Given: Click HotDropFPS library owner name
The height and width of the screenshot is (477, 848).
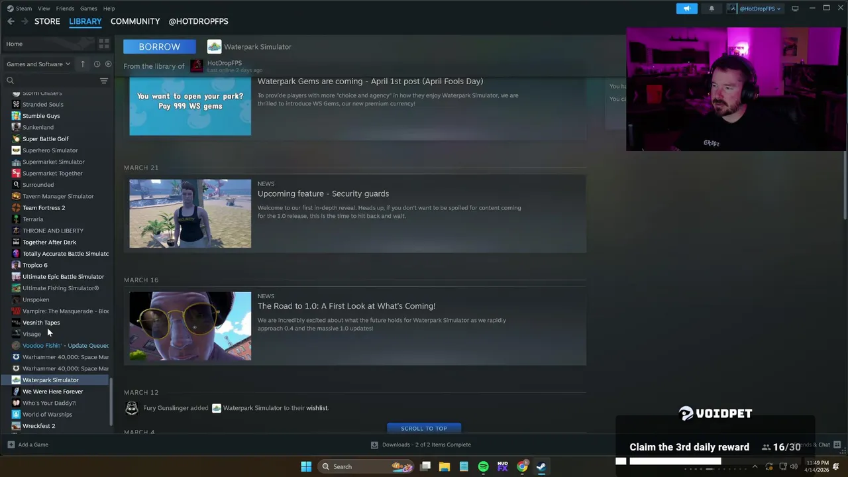Looking at the screenshot, I should click(x=225, y=63).
